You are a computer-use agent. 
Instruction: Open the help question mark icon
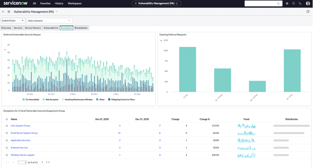(293, 3)
